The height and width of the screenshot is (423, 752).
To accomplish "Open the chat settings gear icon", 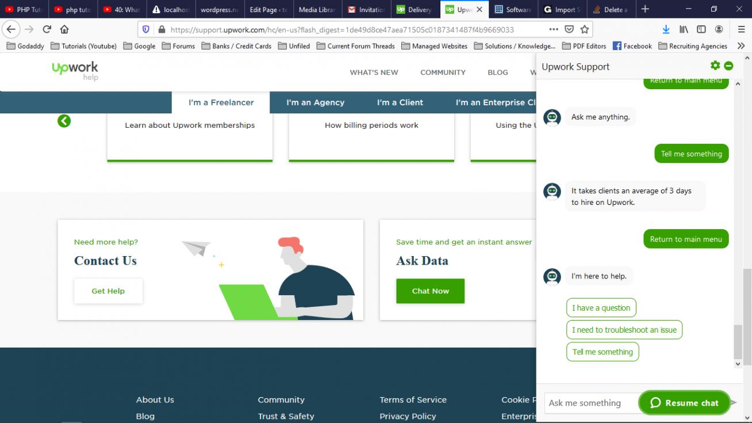I will (x=715, y=66).
